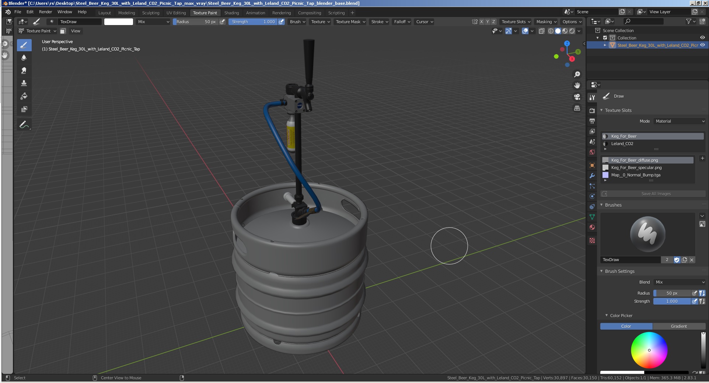Hide Collection using its eye icon

pos(702,38)
